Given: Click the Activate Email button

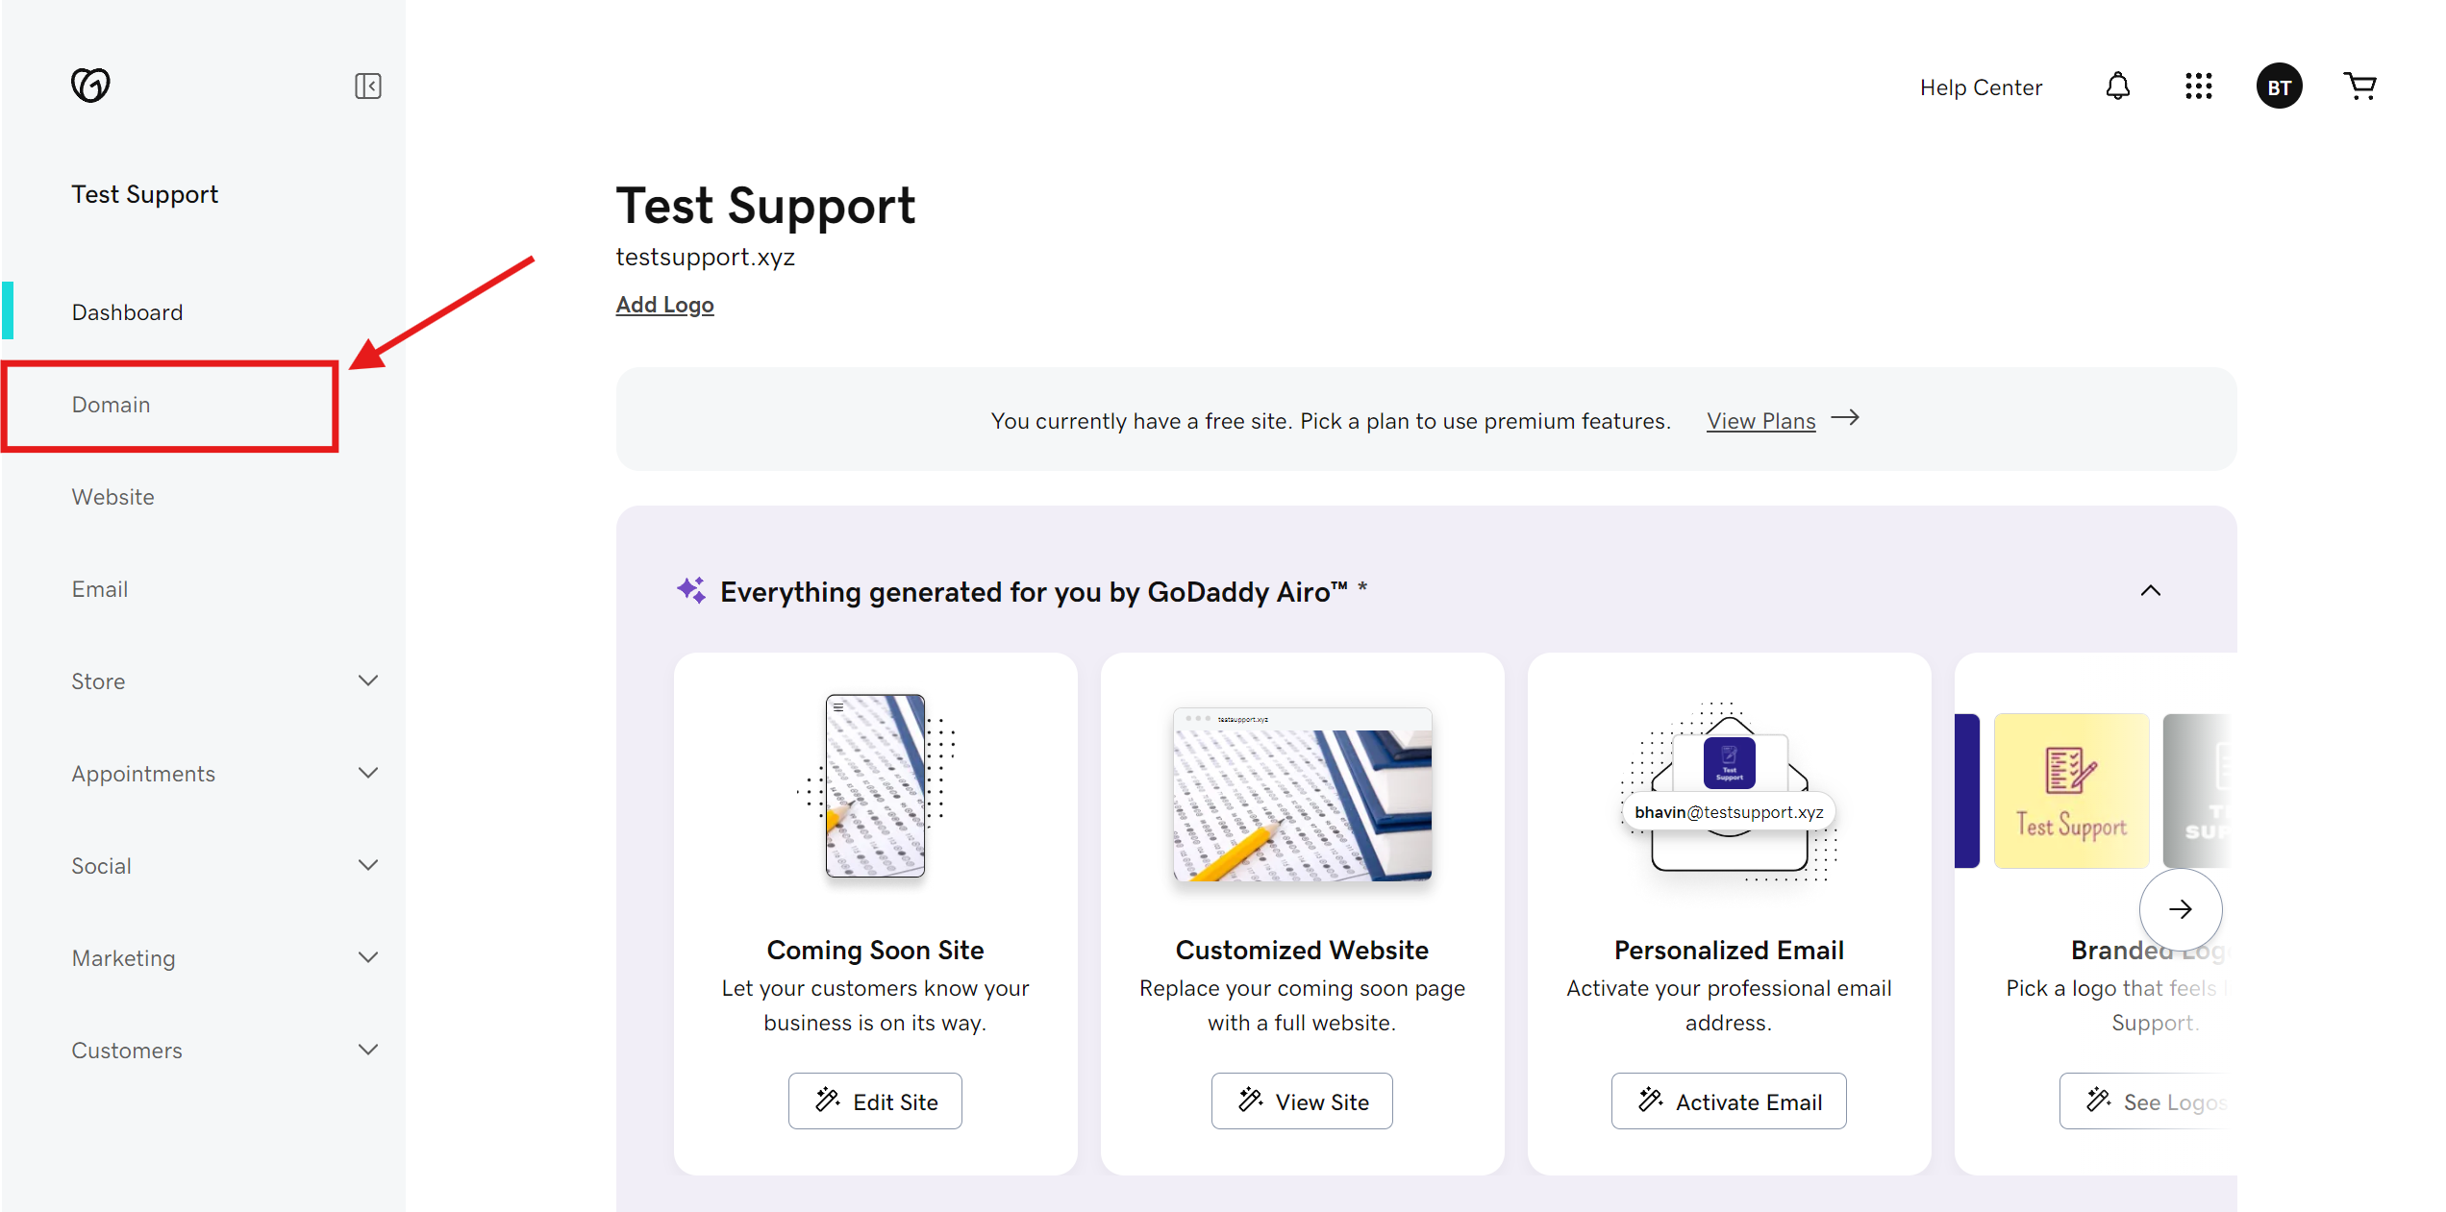Looking at the screenshot, I should (1728, 1101).
